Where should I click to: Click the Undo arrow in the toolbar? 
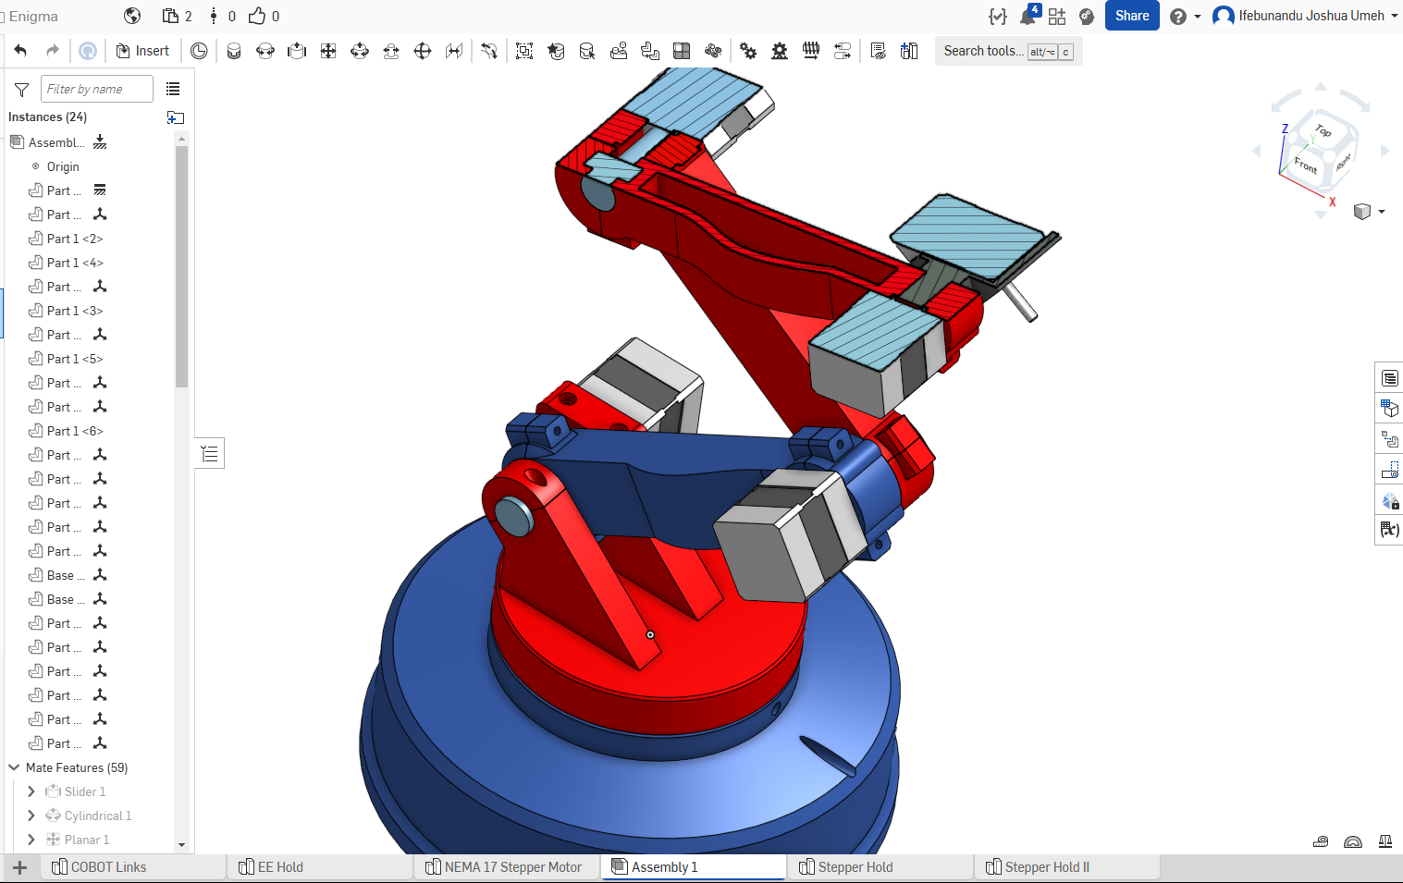(x=20, y=51)
